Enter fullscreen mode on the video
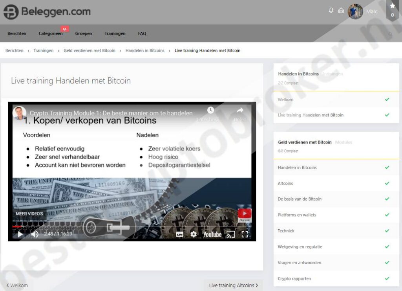 (x=245, y=234)
